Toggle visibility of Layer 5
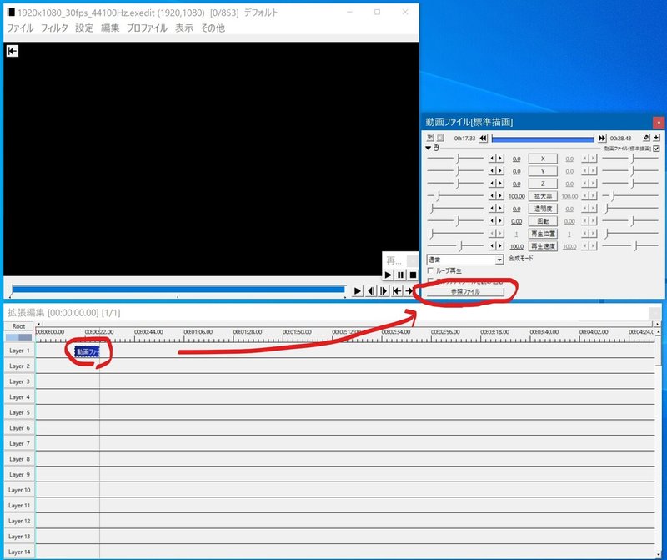 [19, 412]
